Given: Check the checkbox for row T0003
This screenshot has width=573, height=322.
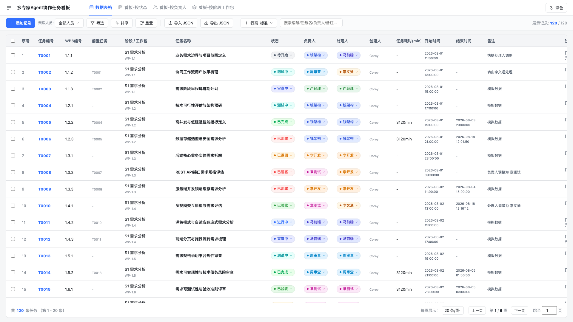Looking at the screenshot, I should (13, 89).
